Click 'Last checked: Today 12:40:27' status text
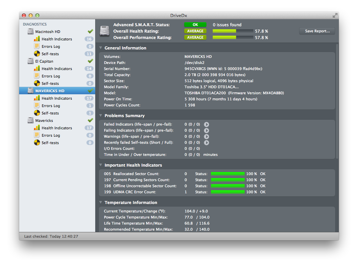358x267 pixels. click(51, 236)
